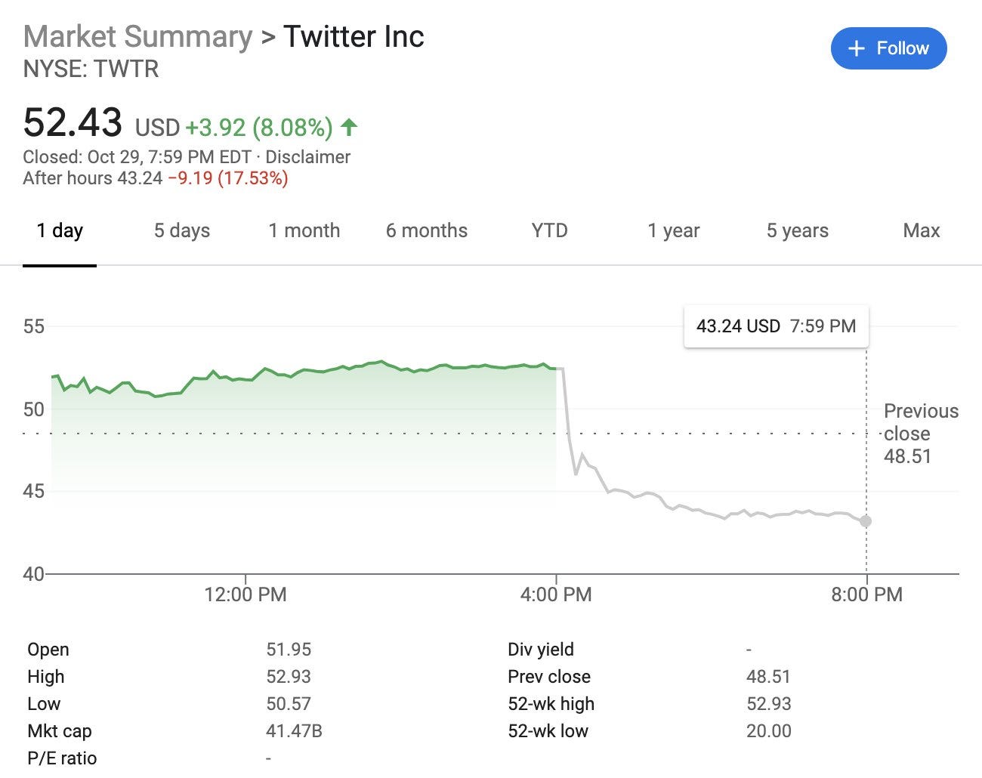This screenshot has height=778, width=982.
Task: Select the YTD tab
Action: pyautogui.click(x=549, y=230)
